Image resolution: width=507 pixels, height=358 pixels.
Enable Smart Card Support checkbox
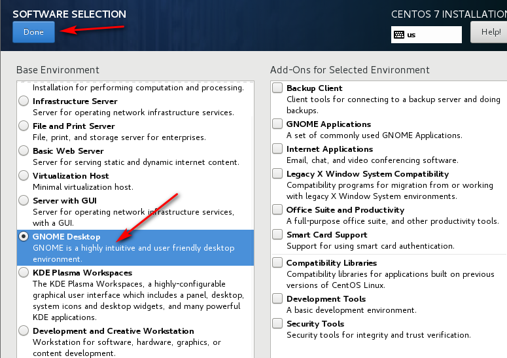[277, 234]
